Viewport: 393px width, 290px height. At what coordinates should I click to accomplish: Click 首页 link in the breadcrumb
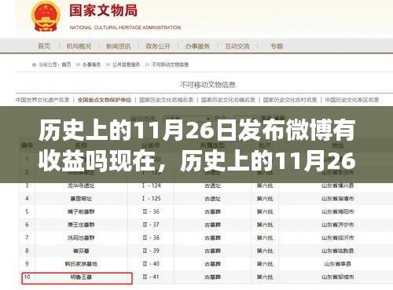[x=66, y=64]
